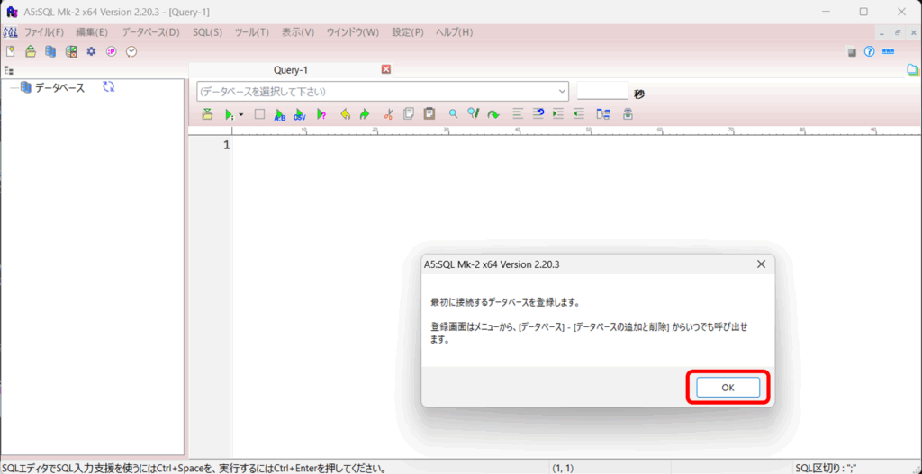Image resolution: width=922 pixels, height=474 pixels.
Task: Open add/remove databases checklist icon
Action: click(x=71, y=51)
